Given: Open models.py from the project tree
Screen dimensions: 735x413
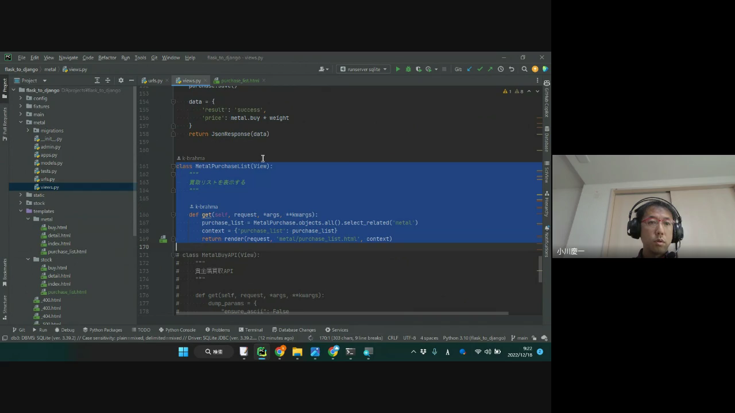Looking at the screenshot, I should 51,163.
